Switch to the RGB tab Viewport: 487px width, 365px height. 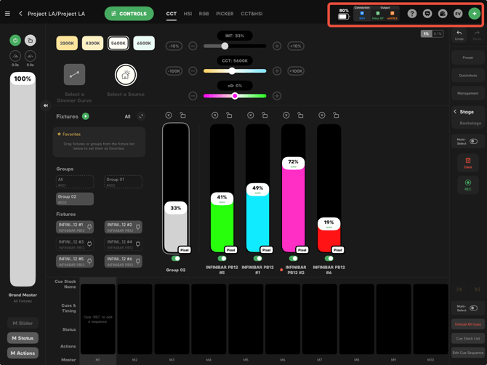(204, 14)
